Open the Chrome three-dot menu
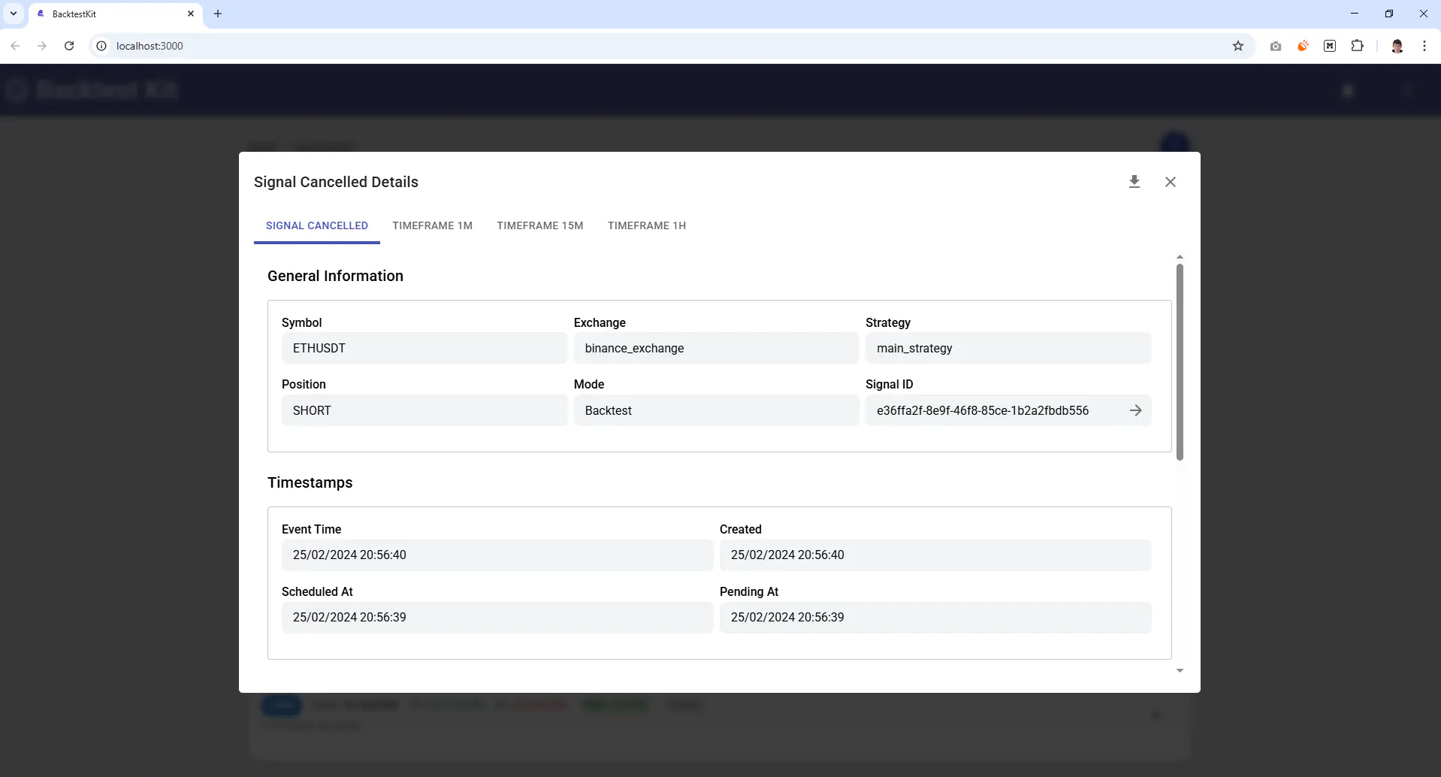Viewport: 1441px width, 777px height. pyautogui.click(x=1424, y=46)
